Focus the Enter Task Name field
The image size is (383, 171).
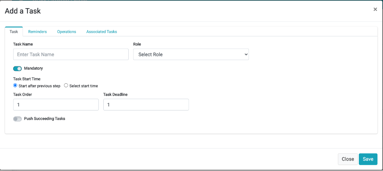(71, 54)
